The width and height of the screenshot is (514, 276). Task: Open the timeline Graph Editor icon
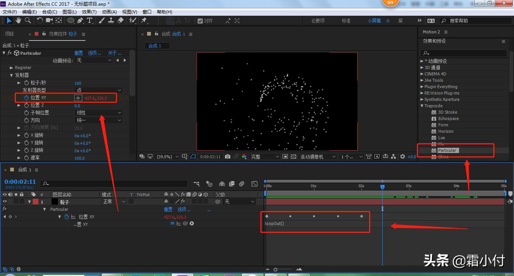tap(254, 184)
